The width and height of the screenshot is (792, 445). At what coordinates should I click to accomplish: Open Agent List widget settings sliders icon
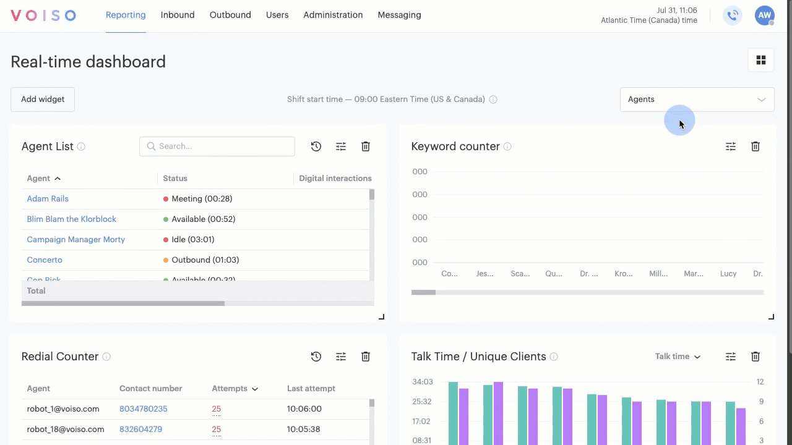pyautogui.click(x=340, y=146)
